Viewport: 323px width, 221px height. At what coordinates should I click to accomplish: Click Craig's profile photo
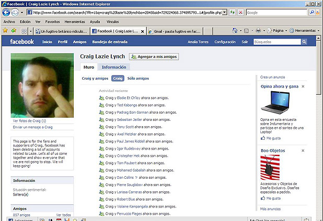coord(42,85)
